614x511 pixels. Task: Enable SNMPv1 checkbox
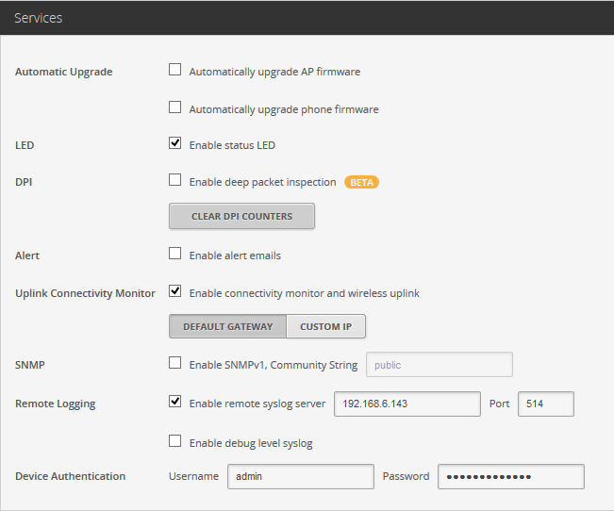coord(174,363)
